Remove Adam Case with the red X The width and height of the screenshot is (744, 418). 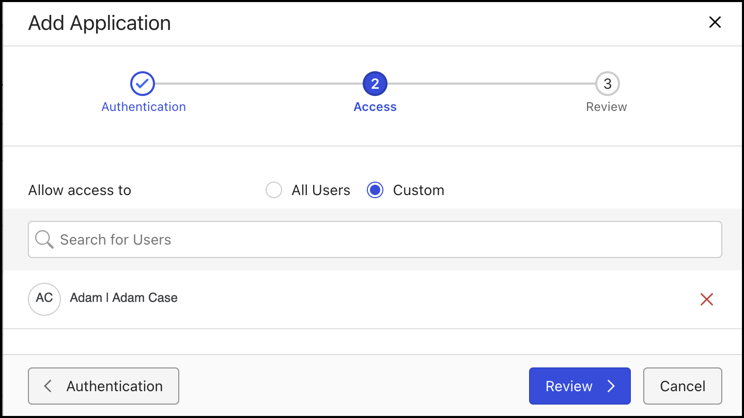(x=707, y=299)
